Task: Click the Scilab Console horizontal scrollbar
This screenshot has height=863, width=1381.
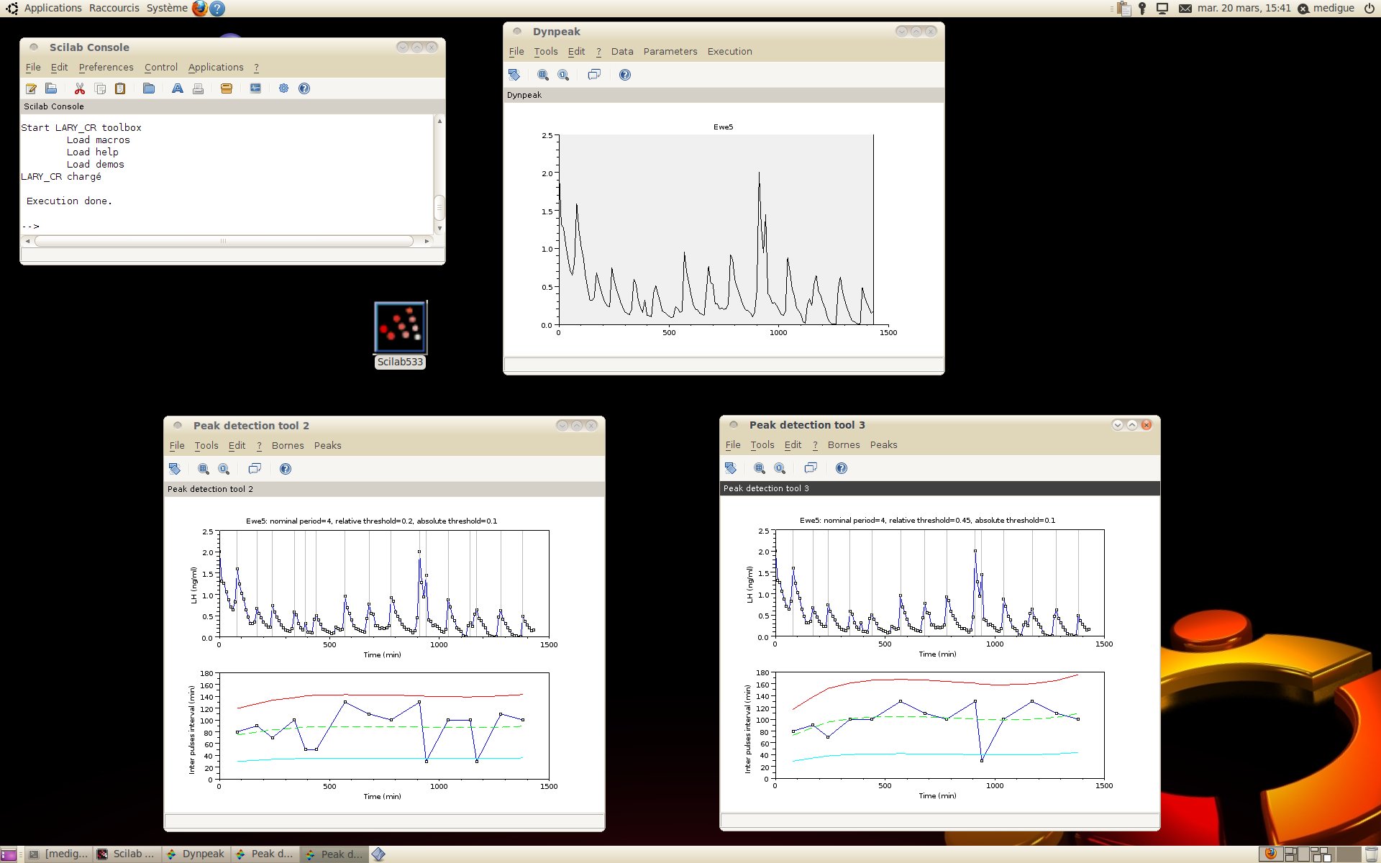Action: tap(224, 241)
